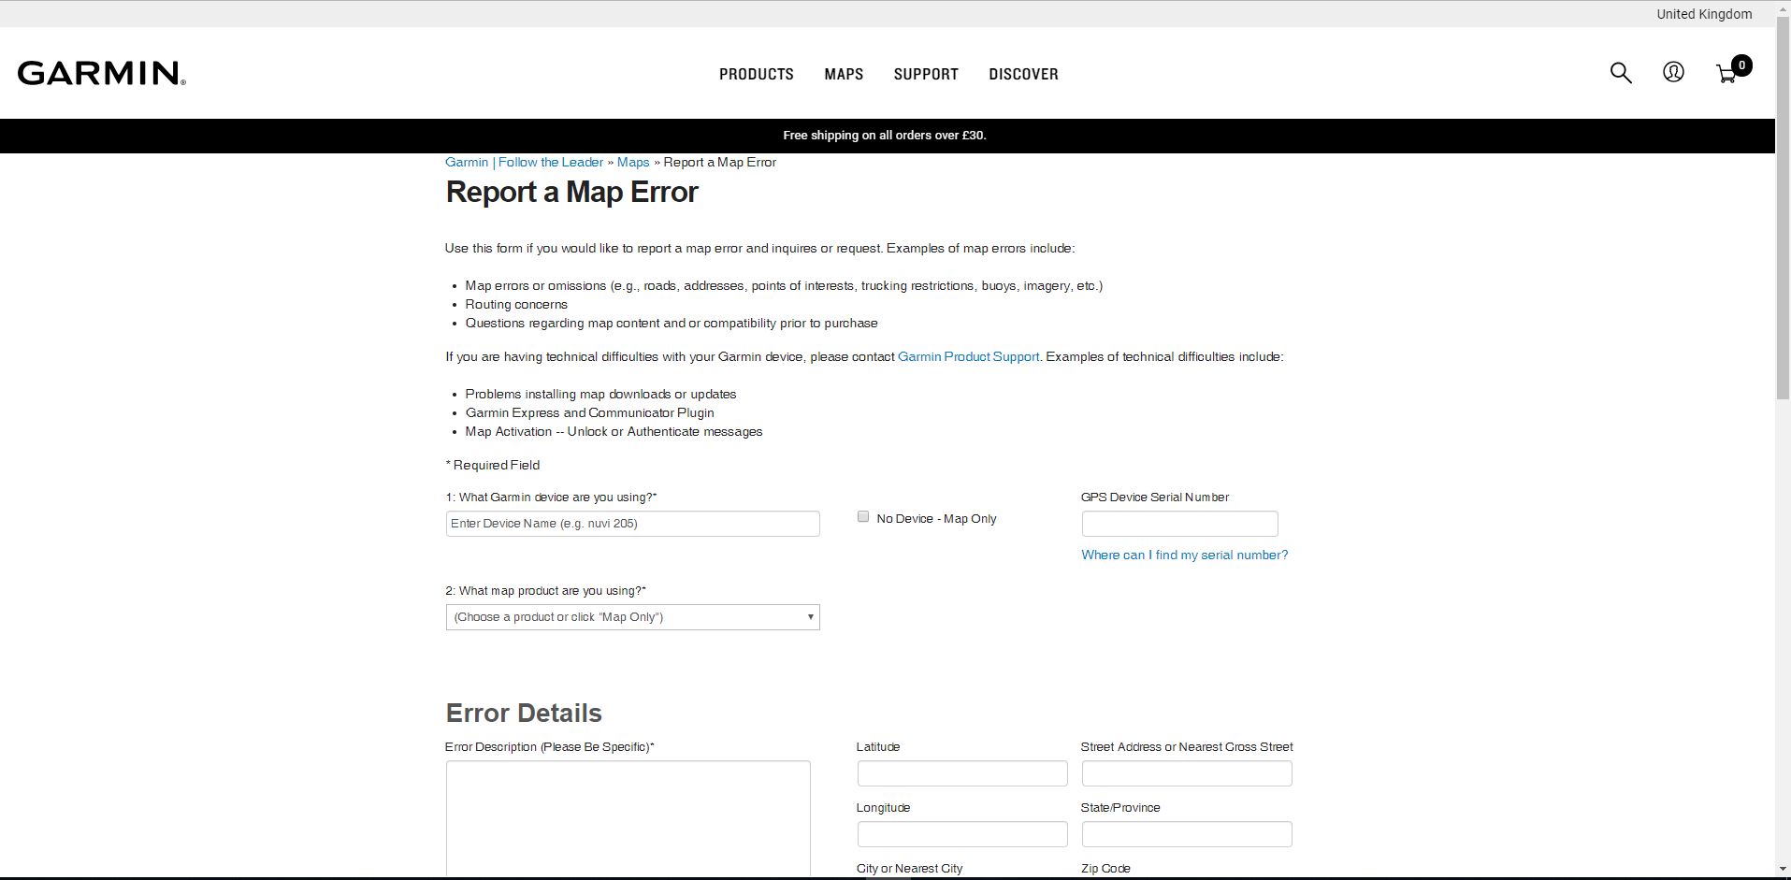Focus the GPS Device Serial Number field
Screen dimensions: 1791x880
tap(1179, 524)
